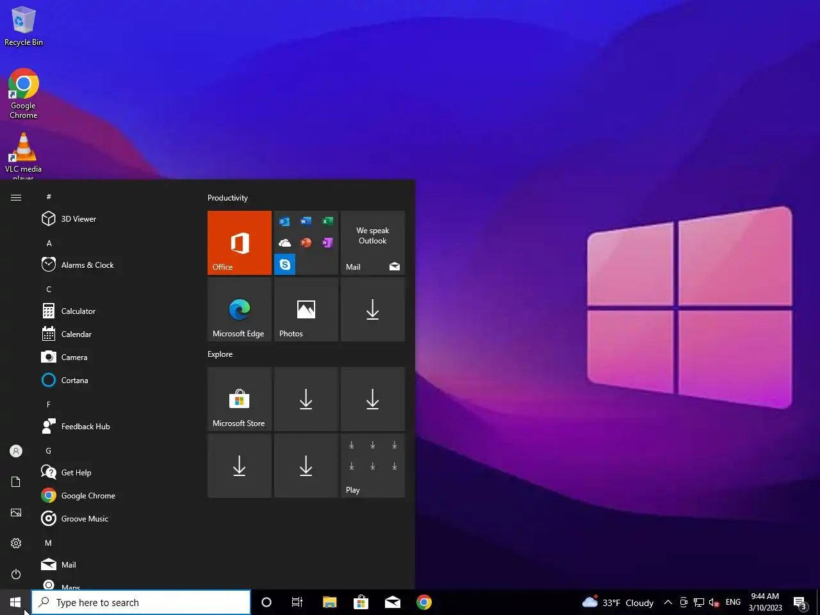
Task: Open PowerPoint in the Office tile group
Action: [x=306, y=243]
